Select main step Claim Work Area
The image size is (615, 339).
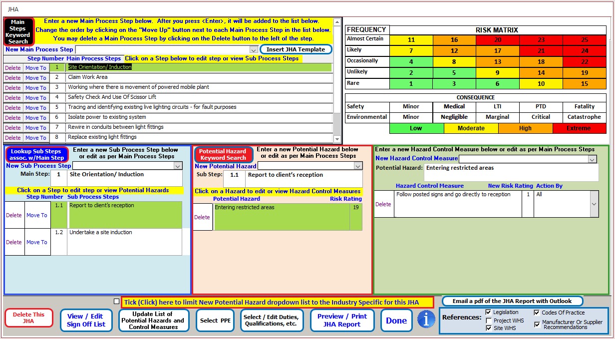200,77
